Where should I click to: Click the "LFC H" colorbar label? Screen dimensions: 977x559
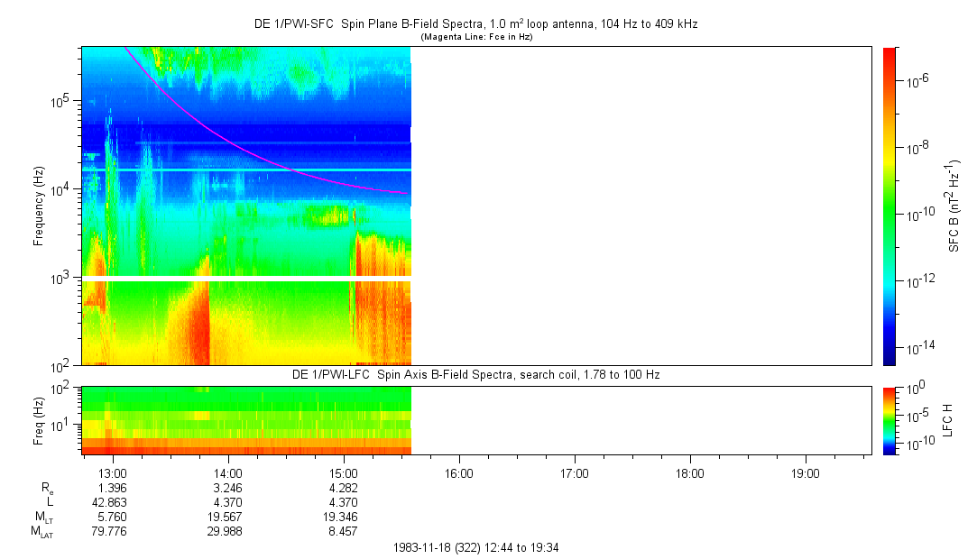[949, 419]
